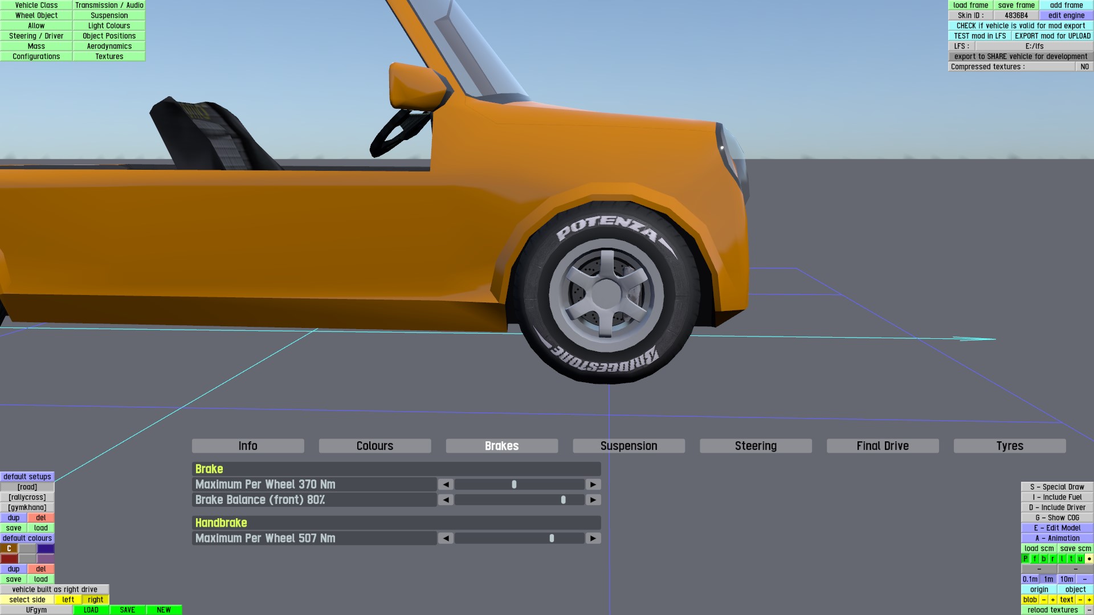Click EXPORT mod for UPLOAD

click(1052, 36)
